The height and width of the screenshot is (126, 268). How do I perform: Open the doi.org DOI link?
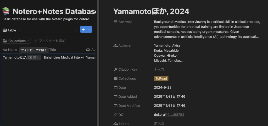(169, 115)
